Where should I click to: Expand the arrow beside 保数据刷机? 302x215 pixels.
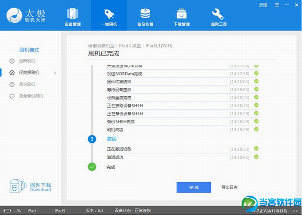(55, 72)
